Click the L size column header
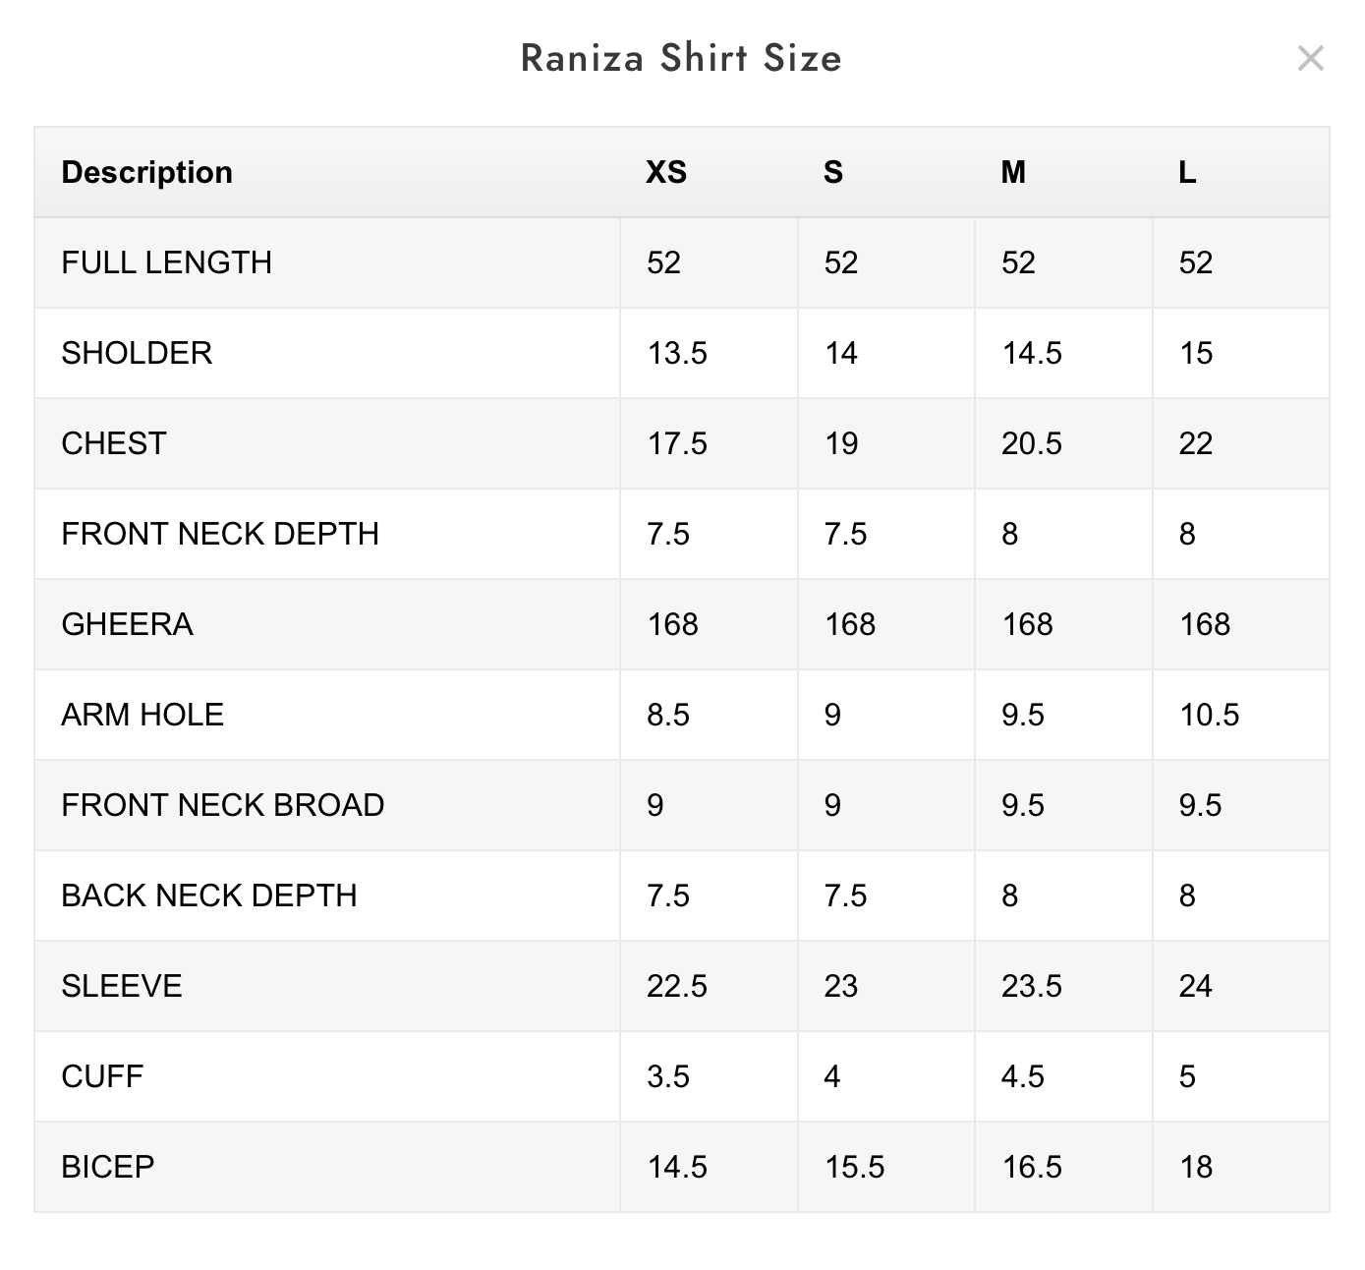1365x1270 pixels. pos(1187,172)
